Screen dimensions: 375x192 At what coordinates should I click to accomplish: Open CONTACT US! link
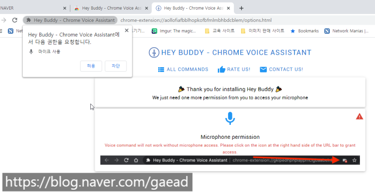(x=286, y=70)
